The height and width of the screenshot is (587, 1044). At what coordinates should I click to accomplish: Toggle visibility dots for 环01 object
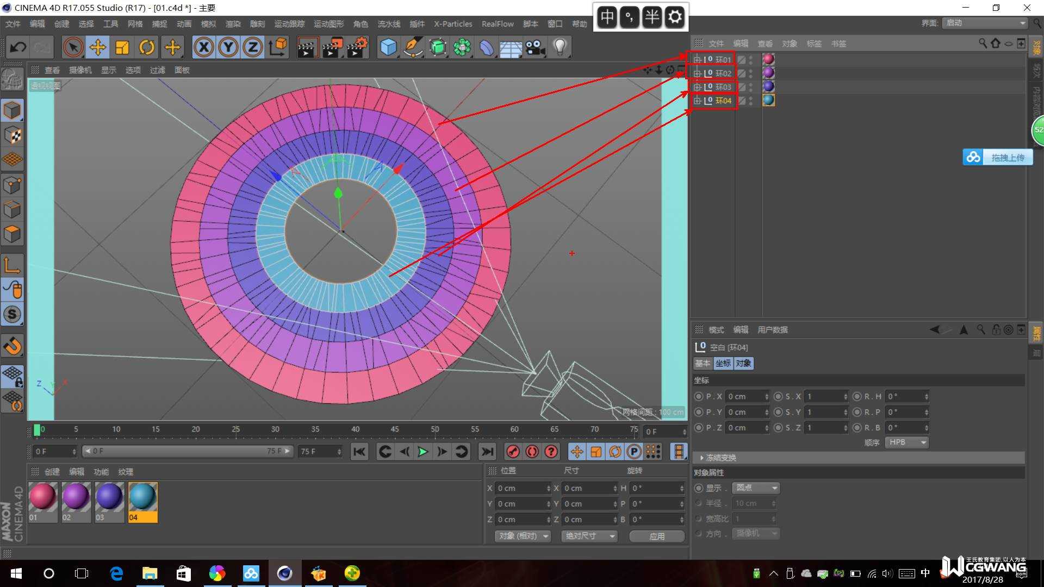(x=751, y=59)
